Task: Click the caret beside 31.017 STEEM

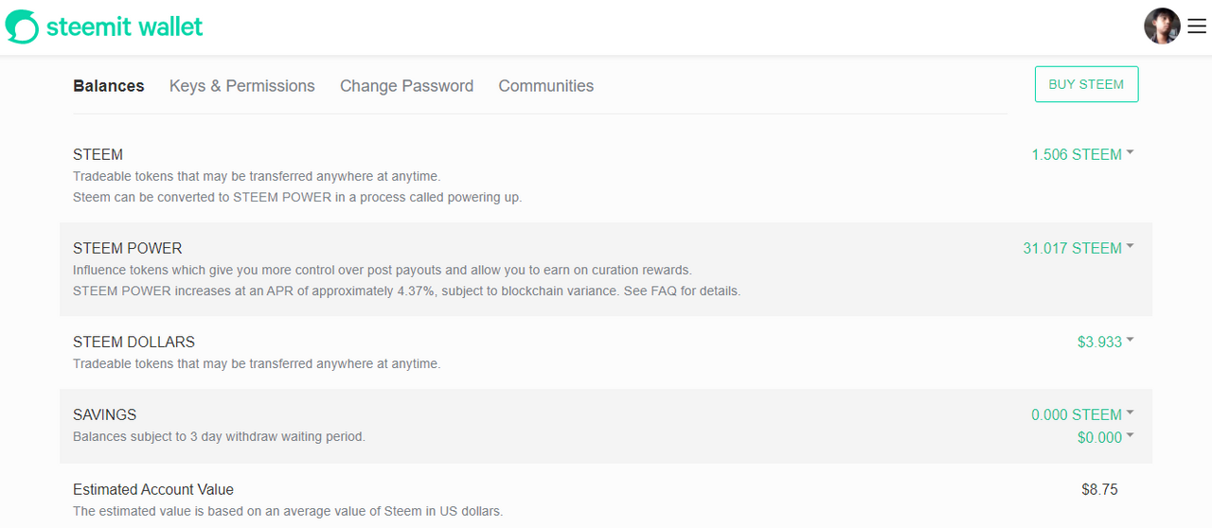Action: click(1131, 246)
